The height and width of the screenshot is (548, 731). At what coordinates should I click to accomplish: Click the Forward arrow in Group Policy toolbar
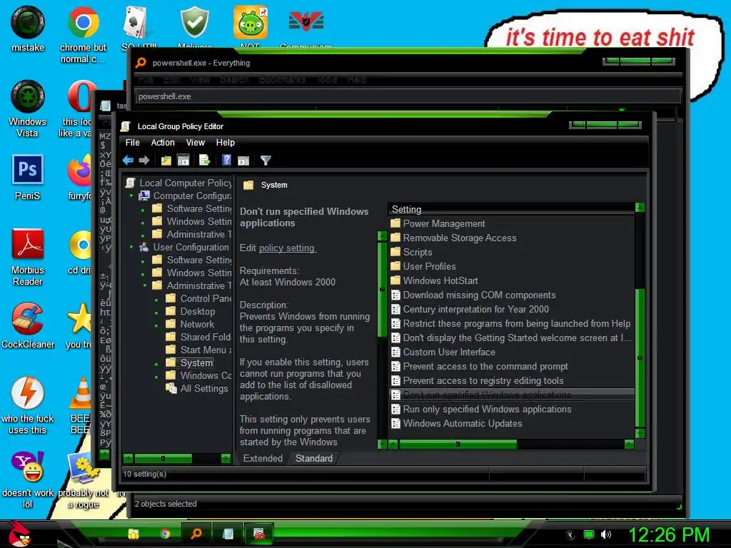[144, 161]
